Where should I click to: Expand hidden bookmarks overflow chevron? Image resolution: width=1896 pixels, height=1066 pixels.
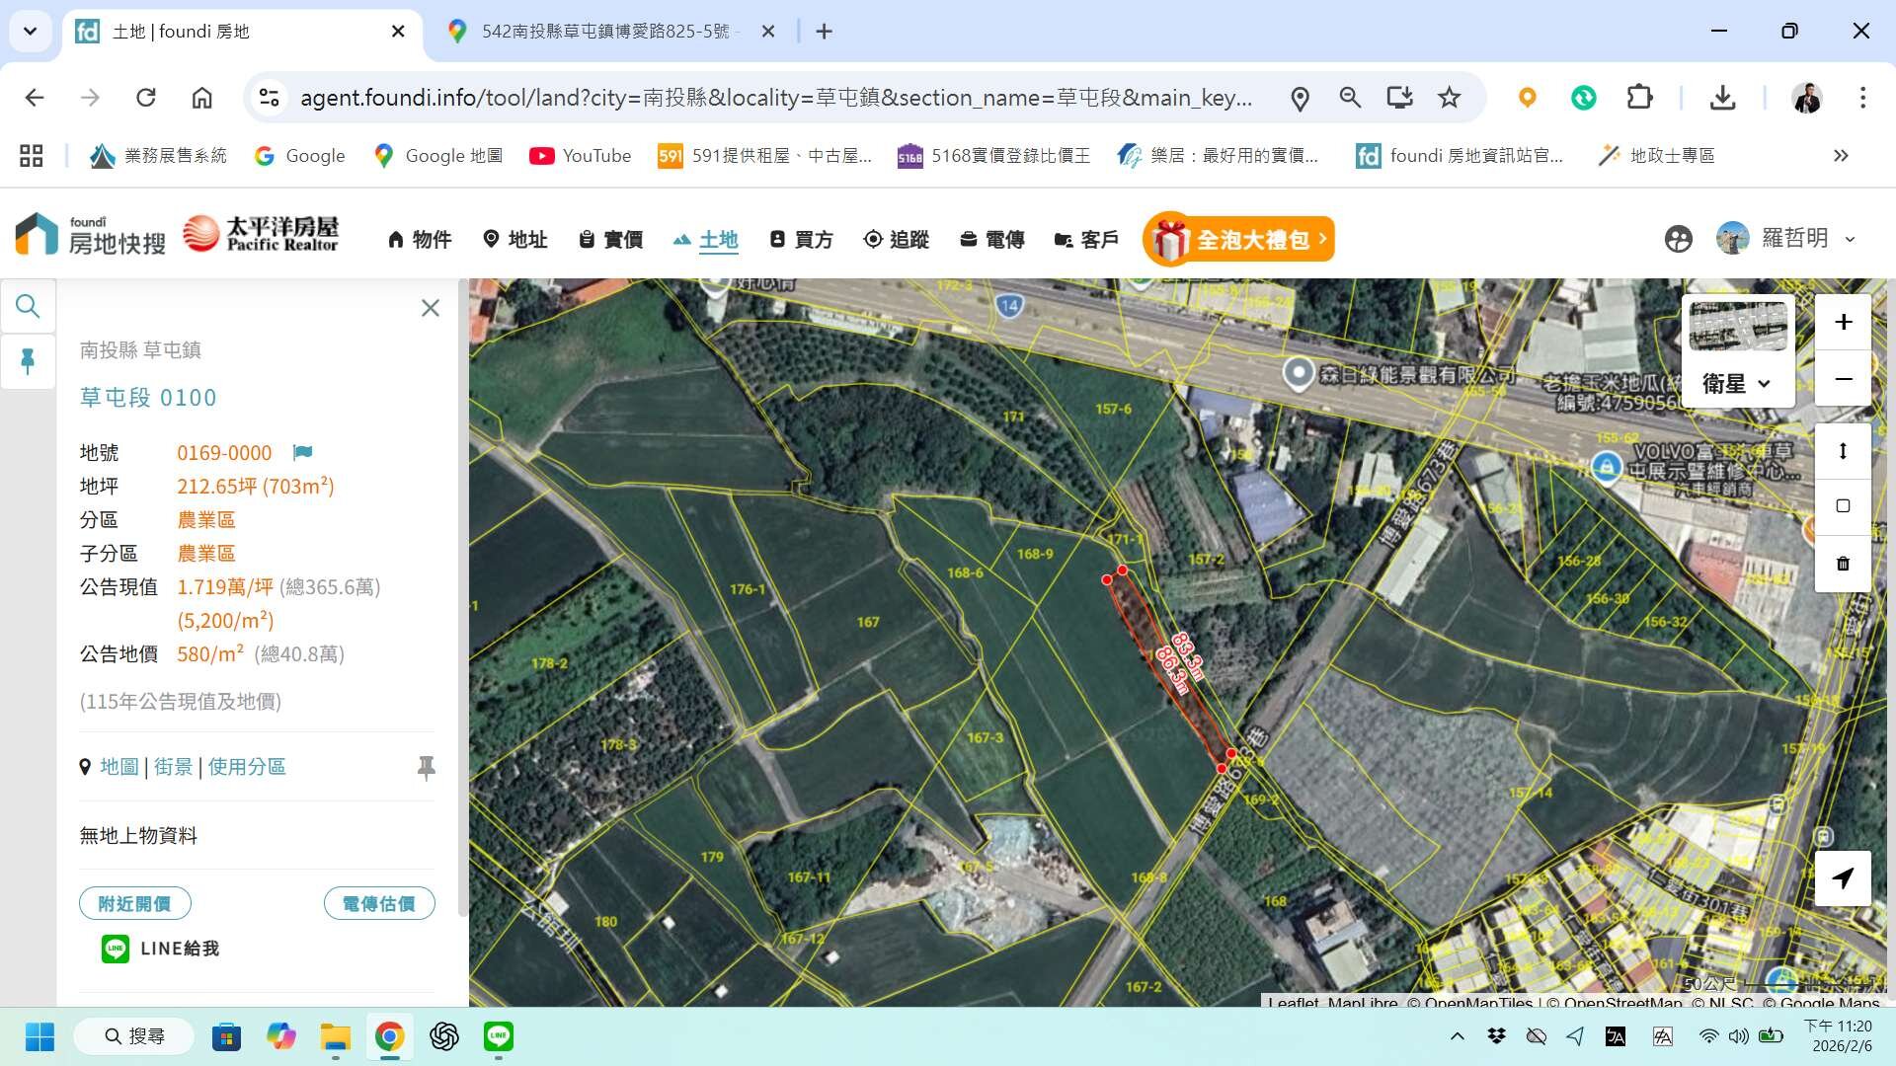(1841, 156)
